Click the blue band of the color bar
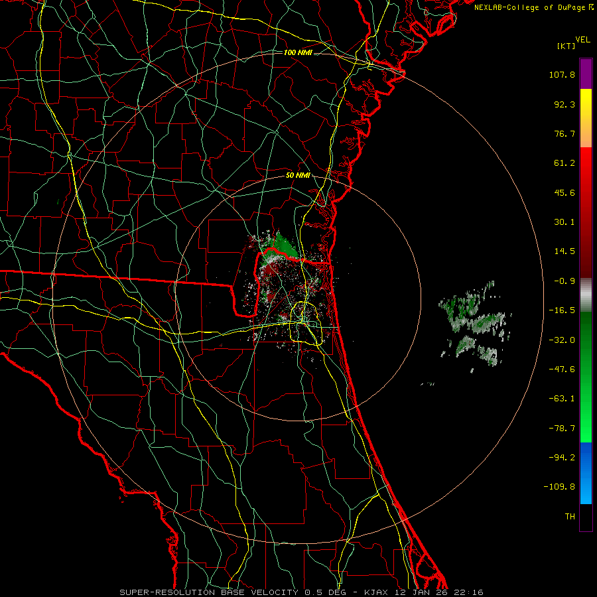 [586, 473]
